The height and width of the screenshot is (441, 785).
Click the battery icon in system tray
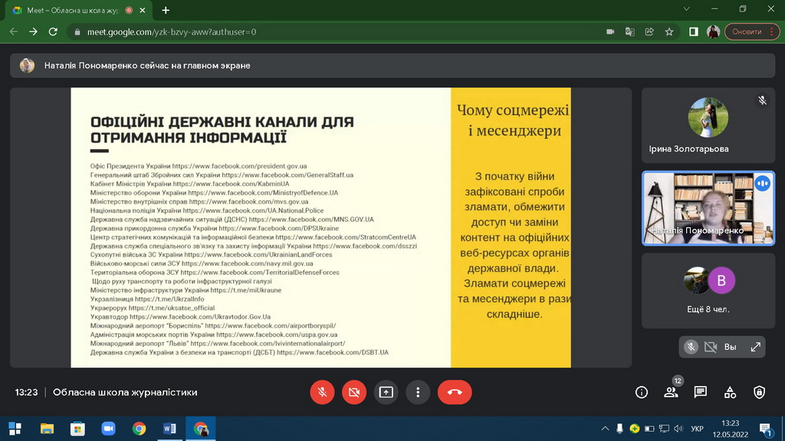(x=649, y=429)
